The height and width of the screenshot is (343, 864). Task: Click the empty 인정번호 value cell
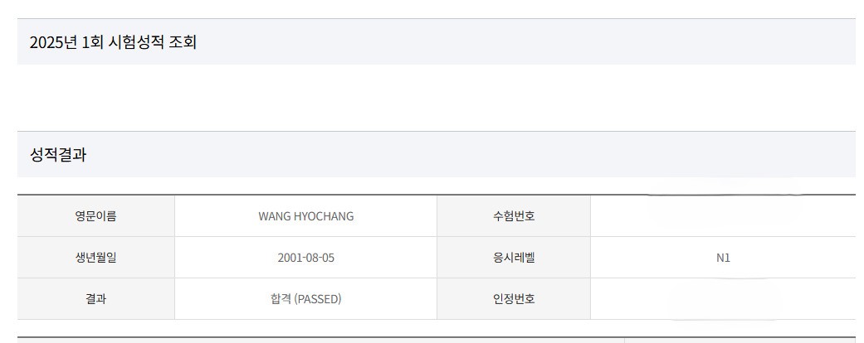[722, 299]
